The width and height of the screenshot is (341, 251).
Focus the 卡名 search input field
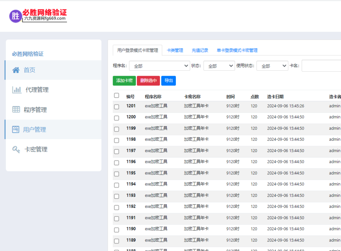point(321,66)
